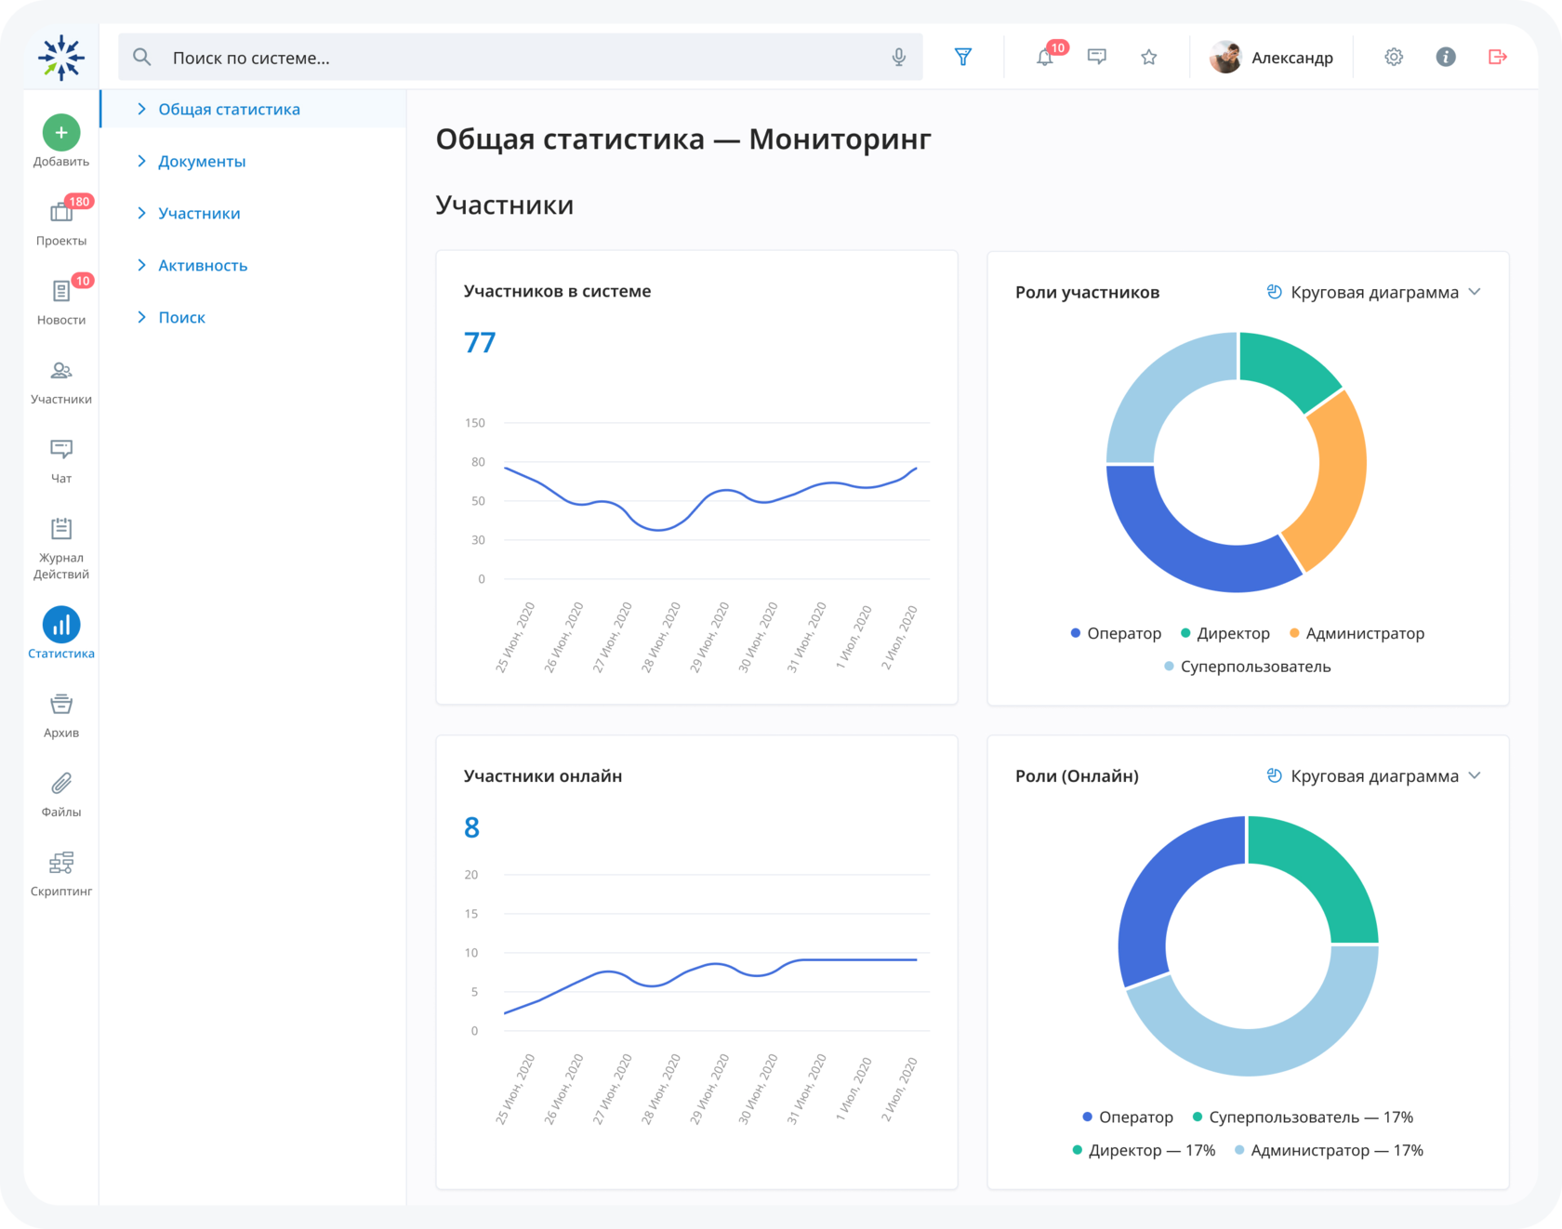Image resolution: width=1562 pixels, height=1229 pixels.
Task: Click the info icon in header
Action: point(1446,57)
